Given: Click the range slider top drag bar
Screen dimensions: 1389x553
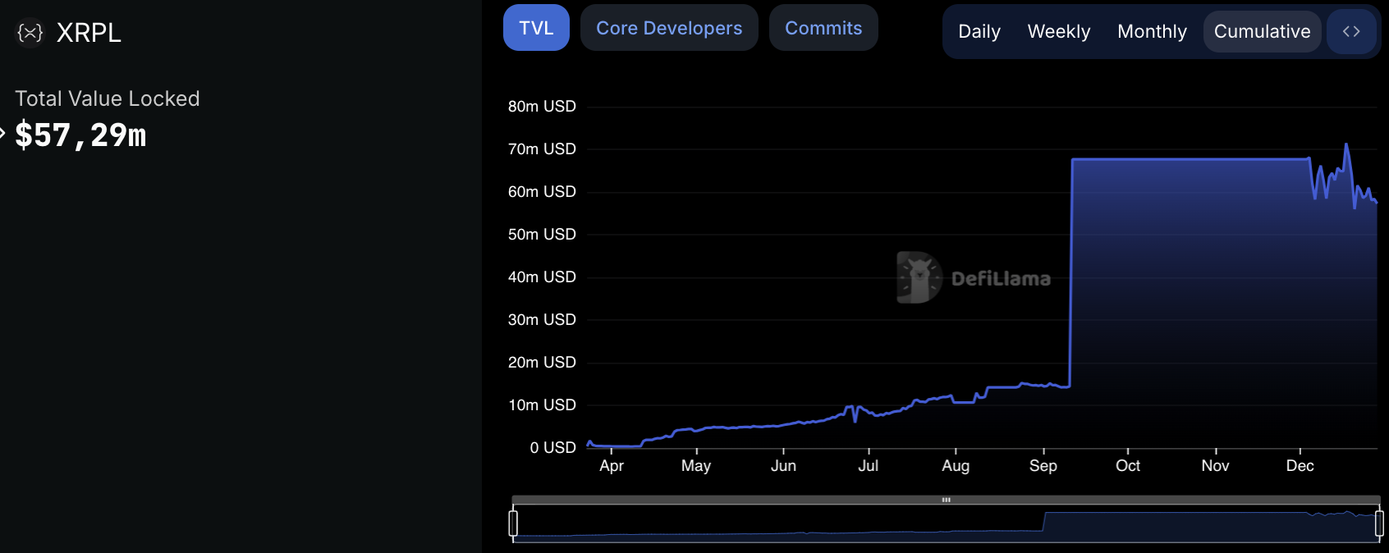Looking at the screenshot, I should [946, 500].
